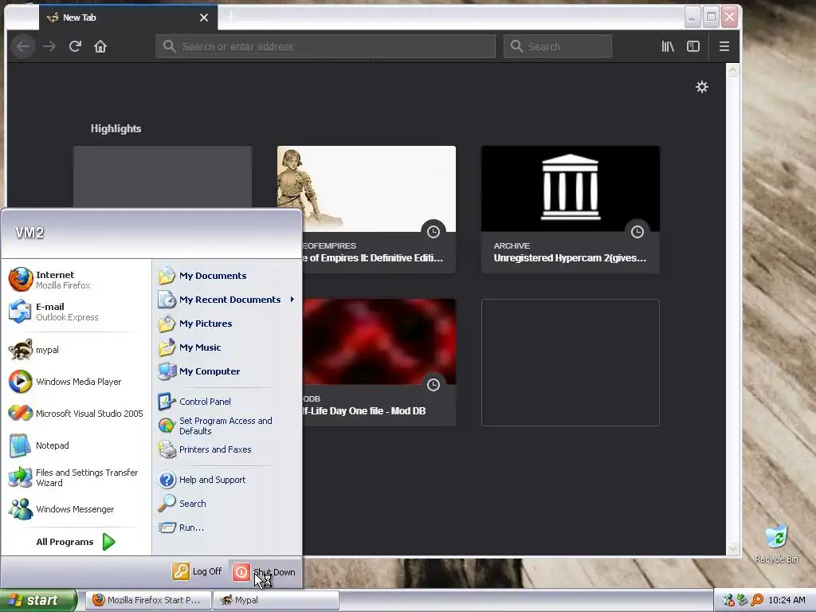
Task: Open Search from Start menu
Action: (226, 504)
